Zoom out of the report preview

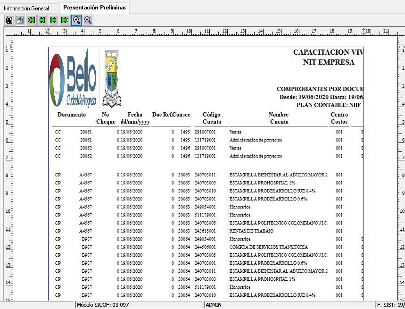point(88,20)
